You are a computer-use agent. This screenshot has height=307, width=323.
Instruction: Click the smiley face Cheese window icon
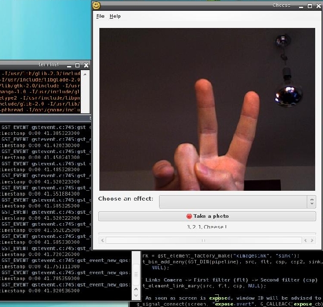[96, 5]
